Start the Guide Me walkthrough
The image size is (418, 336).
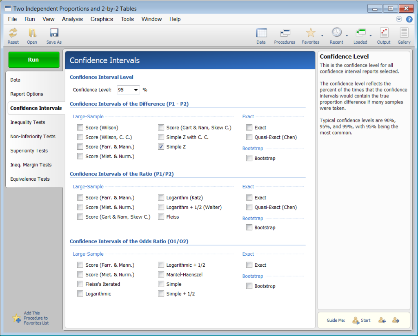[361, 321]
